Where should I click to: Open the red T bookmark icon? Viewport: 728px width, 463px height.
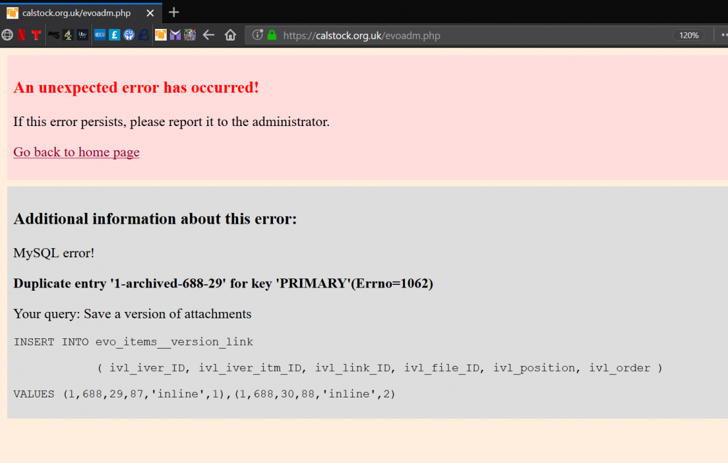coord(36,35)
